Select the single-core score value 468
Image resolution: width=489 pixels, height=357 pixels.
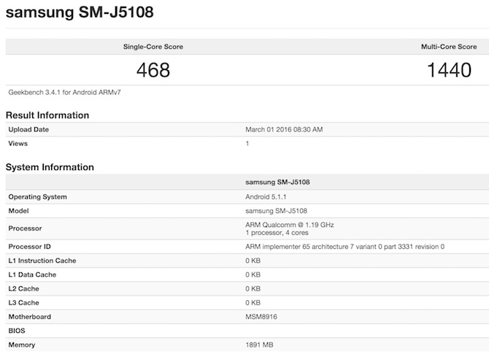153,70
